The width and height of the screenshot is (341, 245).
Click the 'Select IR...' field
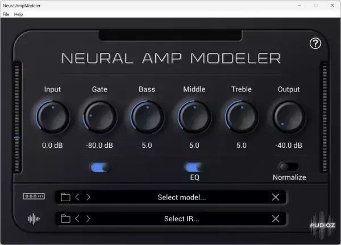pos(170,219)
